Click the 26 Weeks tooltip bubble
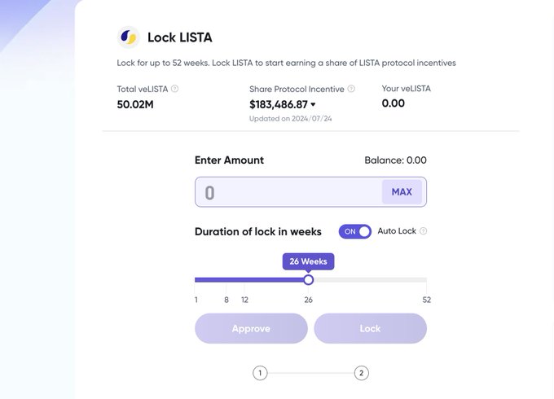Viewport: 554px width, 399px height. pos(308,261)
